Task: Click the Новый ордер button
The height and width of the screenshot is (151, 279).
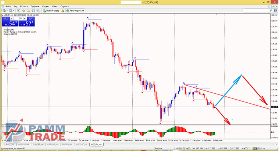Action: pos(51,11)
